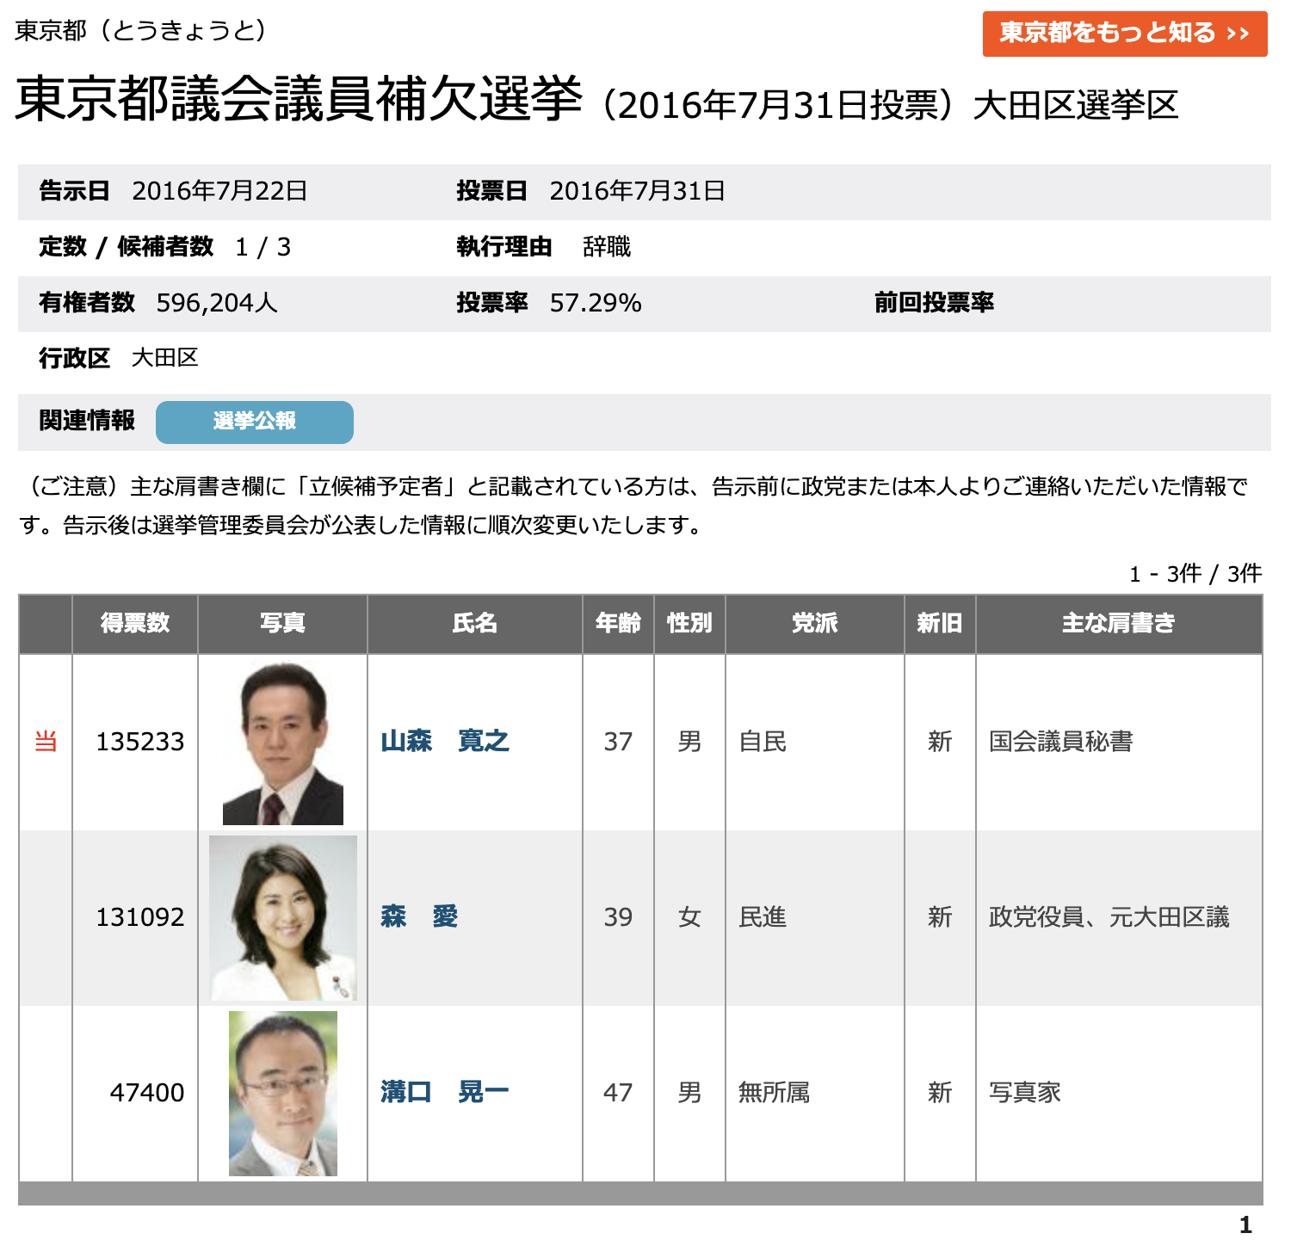Image resolution: width=1291 pixels, height=1258 pixels.
Task: Select the vote count 47400
Action: (147, 1093)
